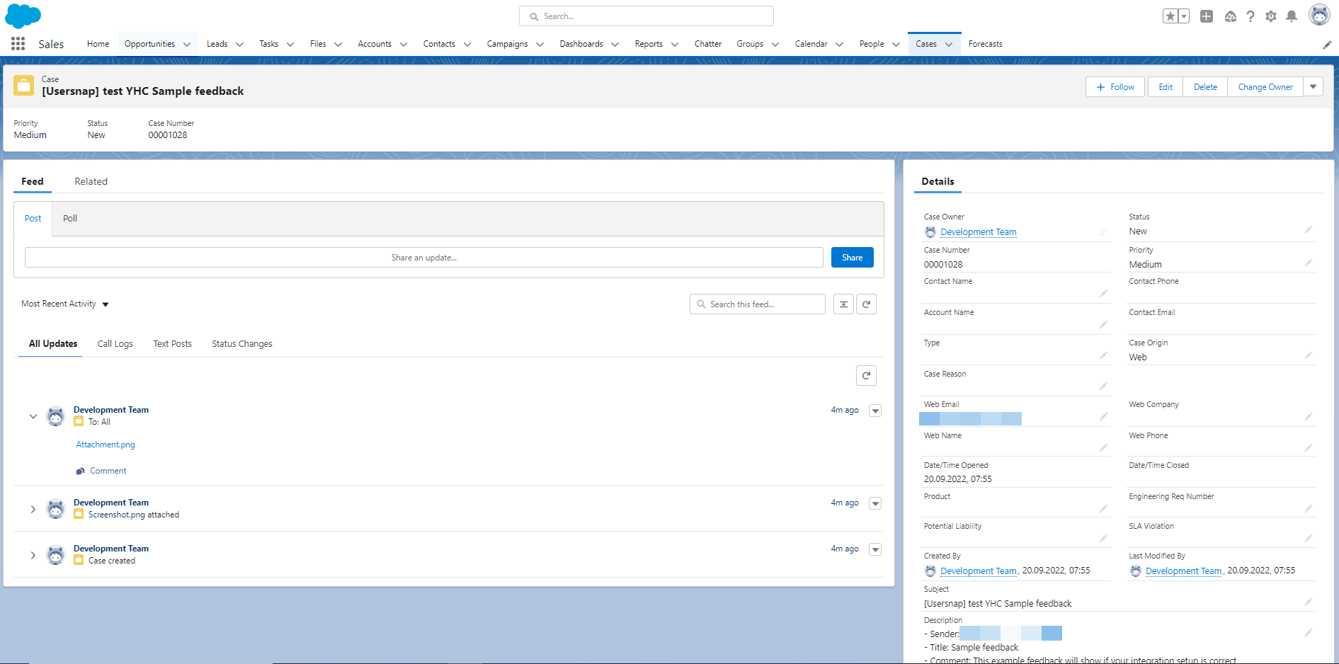This screenshot has height=664, width=1339.
Task: Open actions menu for the 'Case created' post
Action: pos(875,549)
